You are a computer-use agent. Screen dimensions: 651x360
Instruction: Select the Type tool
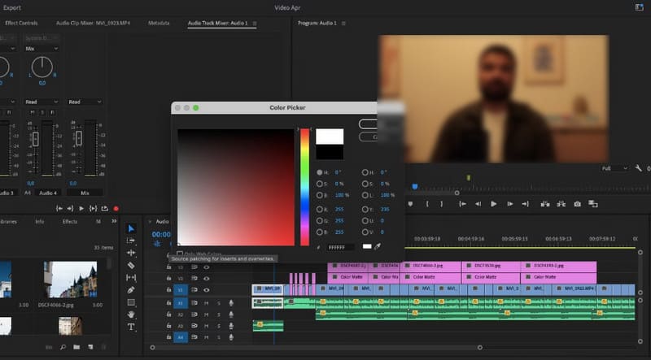132,326
